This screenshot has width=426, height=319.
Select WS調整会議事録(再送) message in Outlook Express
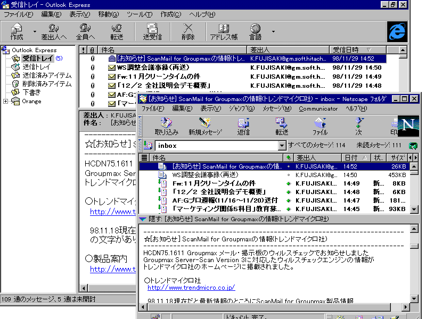pyautogui.click(x=233, y=68)
